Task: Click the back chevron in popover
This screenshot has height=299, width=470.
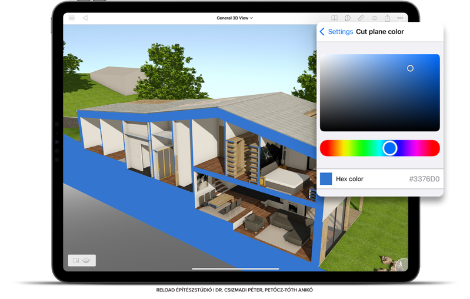Action: [x=322, y=32]
